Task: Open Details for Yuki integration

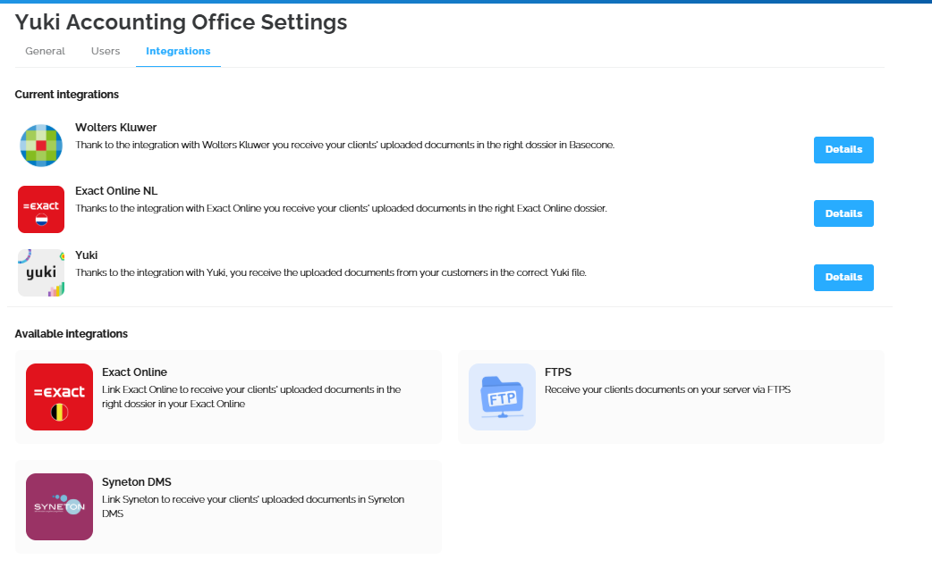Action: click(x=843, y=277)
